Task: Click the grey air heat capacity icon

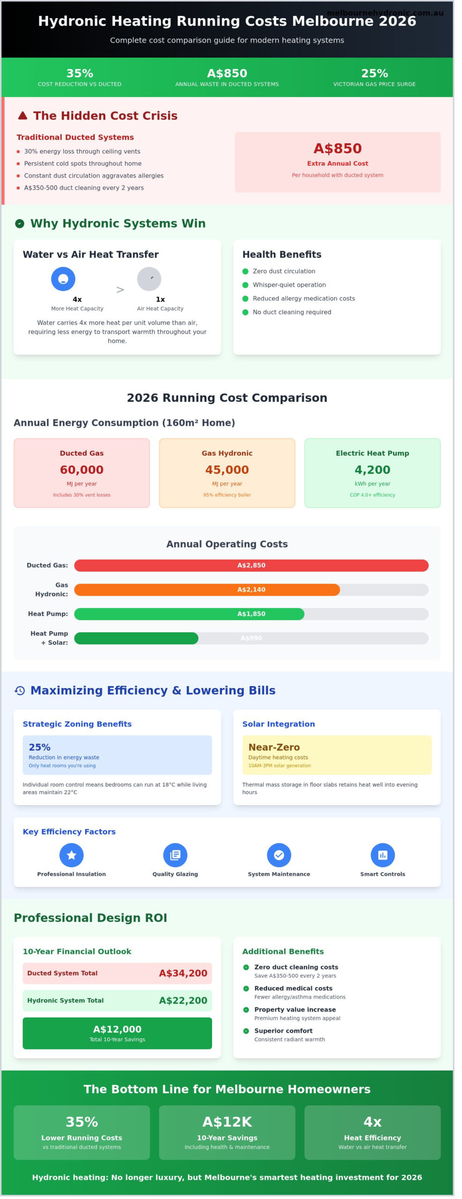Action: (x=149, y=279)
